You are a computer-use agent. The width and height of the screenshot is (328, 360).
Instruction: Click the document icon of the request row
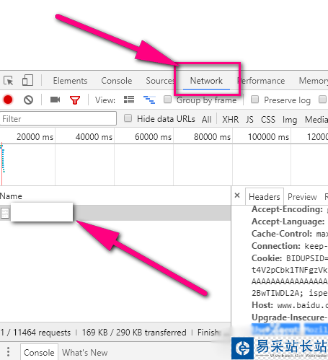click(x=5, y=213)
